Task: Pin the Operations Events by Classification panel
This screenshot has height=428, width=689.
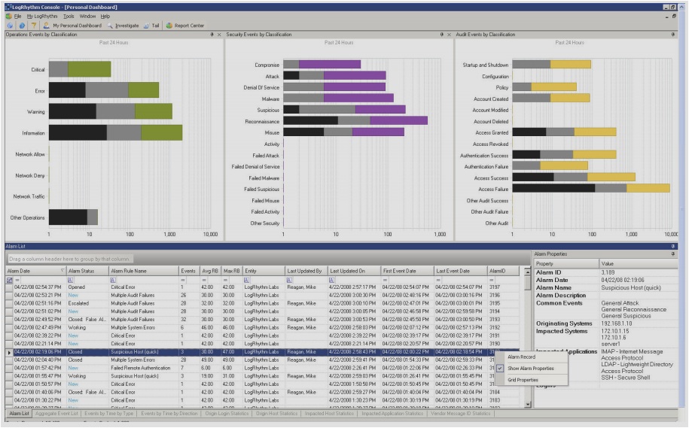Action: coord(212,35)
